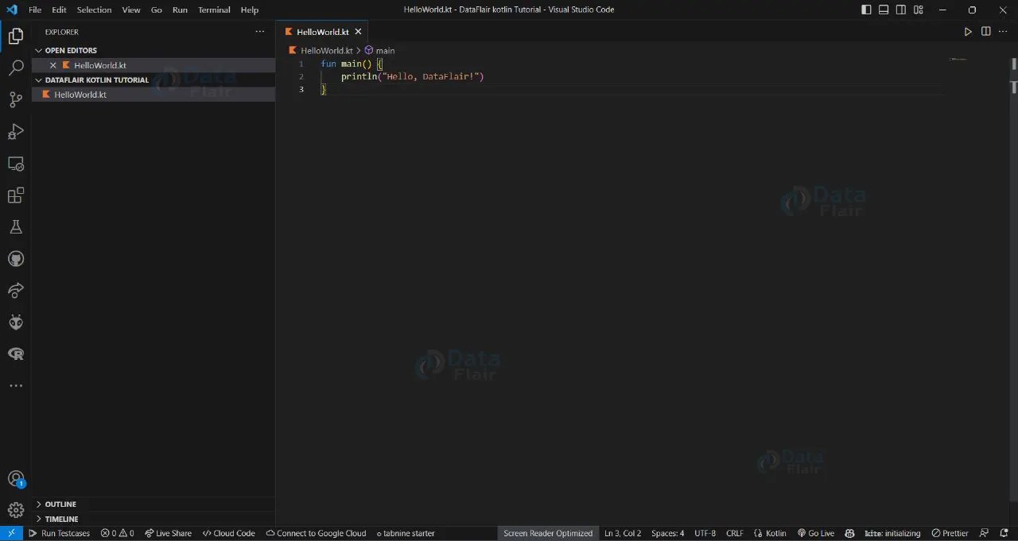Open the Source Control panel
Screen dimensions: 1018x541
[x=16, y=99]
